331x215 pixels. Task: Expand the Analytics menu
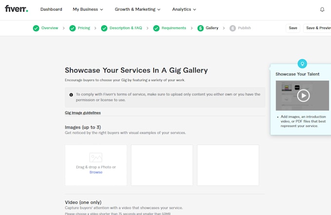pos(184,9)
